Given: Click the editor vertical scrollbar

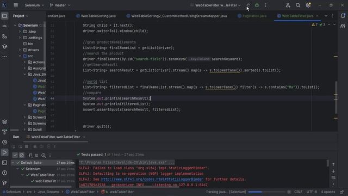Looking at the screenshot, I should point(336,97).
